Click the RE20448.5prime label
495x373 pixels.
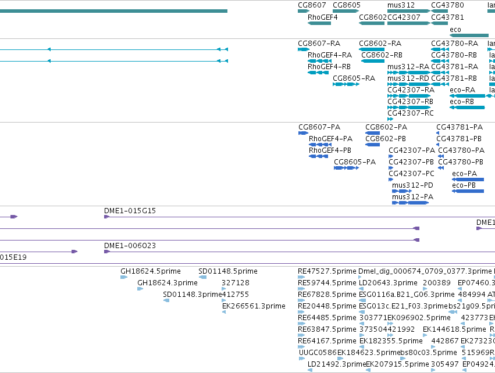click(x=327, y=306)
